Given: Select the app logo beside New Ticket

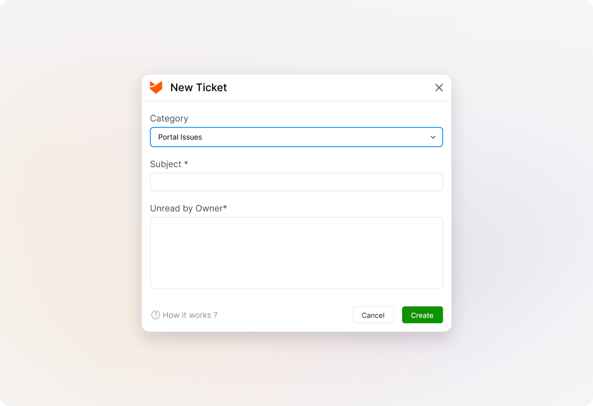Looking at the screenshot, I should (x=156, y=87).
